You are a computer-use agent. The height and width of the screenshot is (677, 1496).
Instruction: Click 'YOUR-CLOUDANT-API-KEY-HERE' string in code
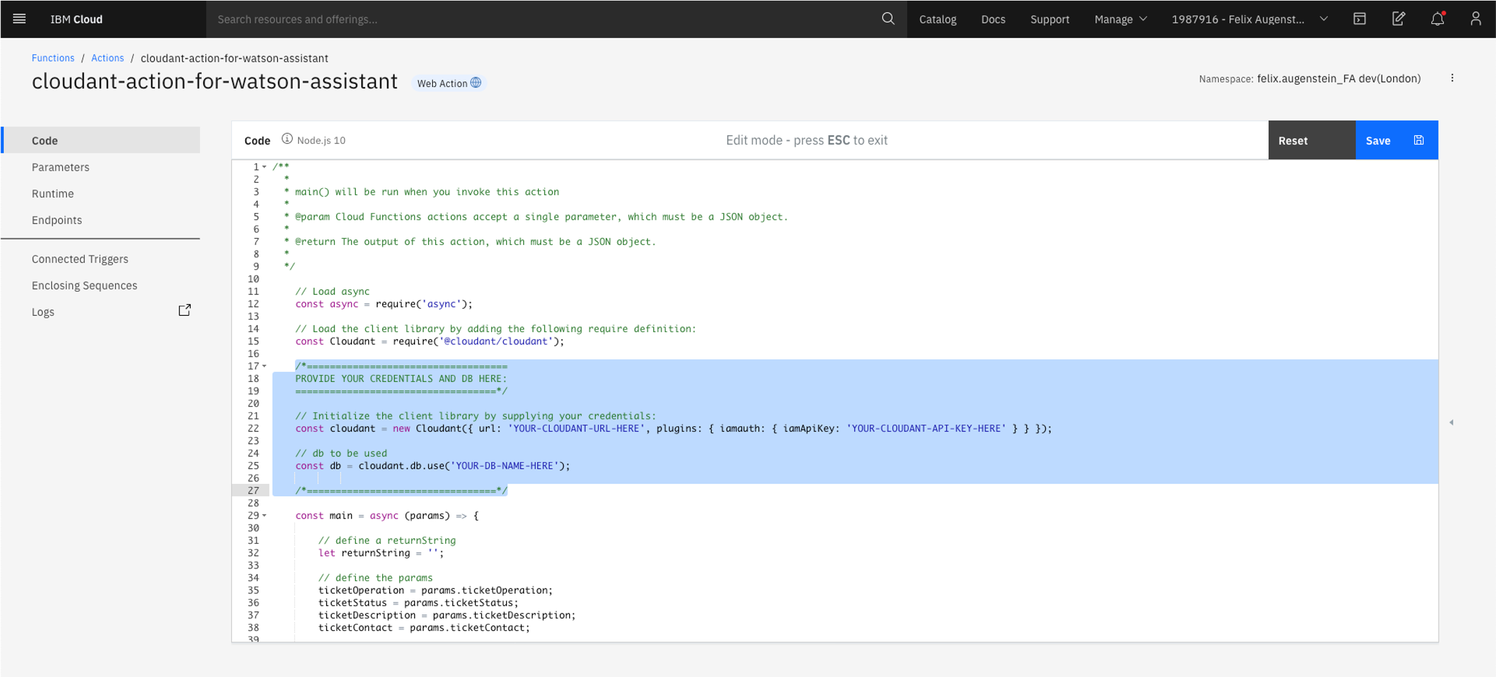926,429
